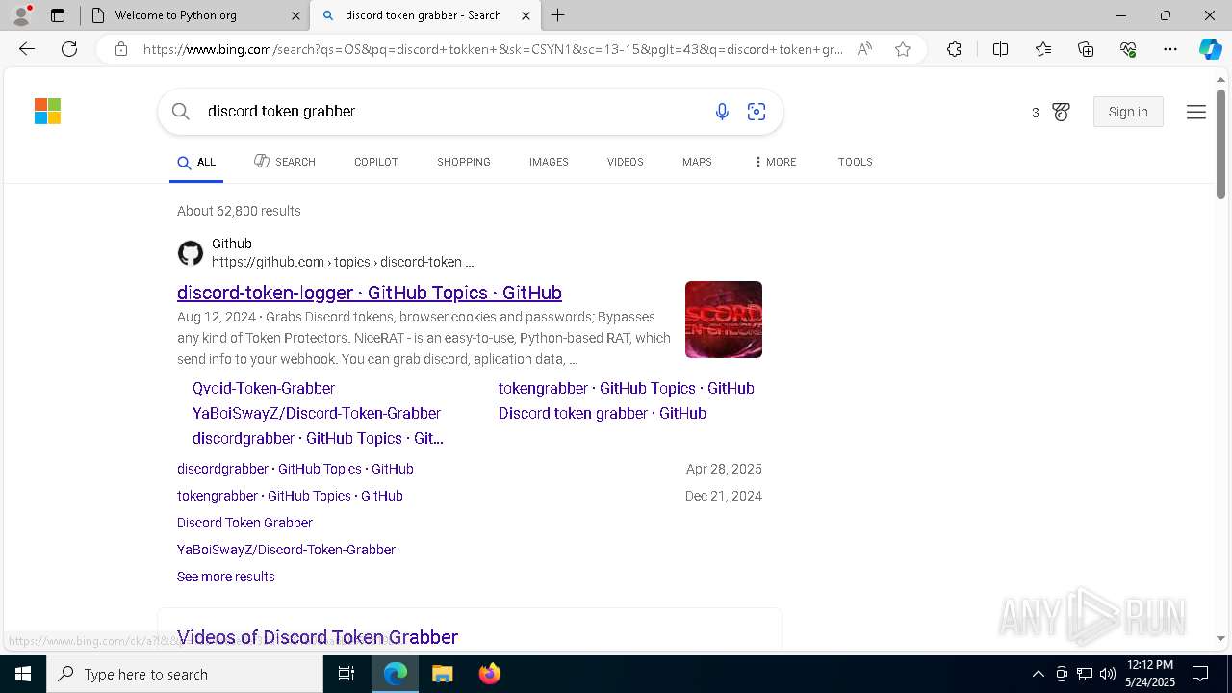Screen dimensions: 1232x693
Task: Open Edge Settings and more ellipsis
Action: 1170,49
